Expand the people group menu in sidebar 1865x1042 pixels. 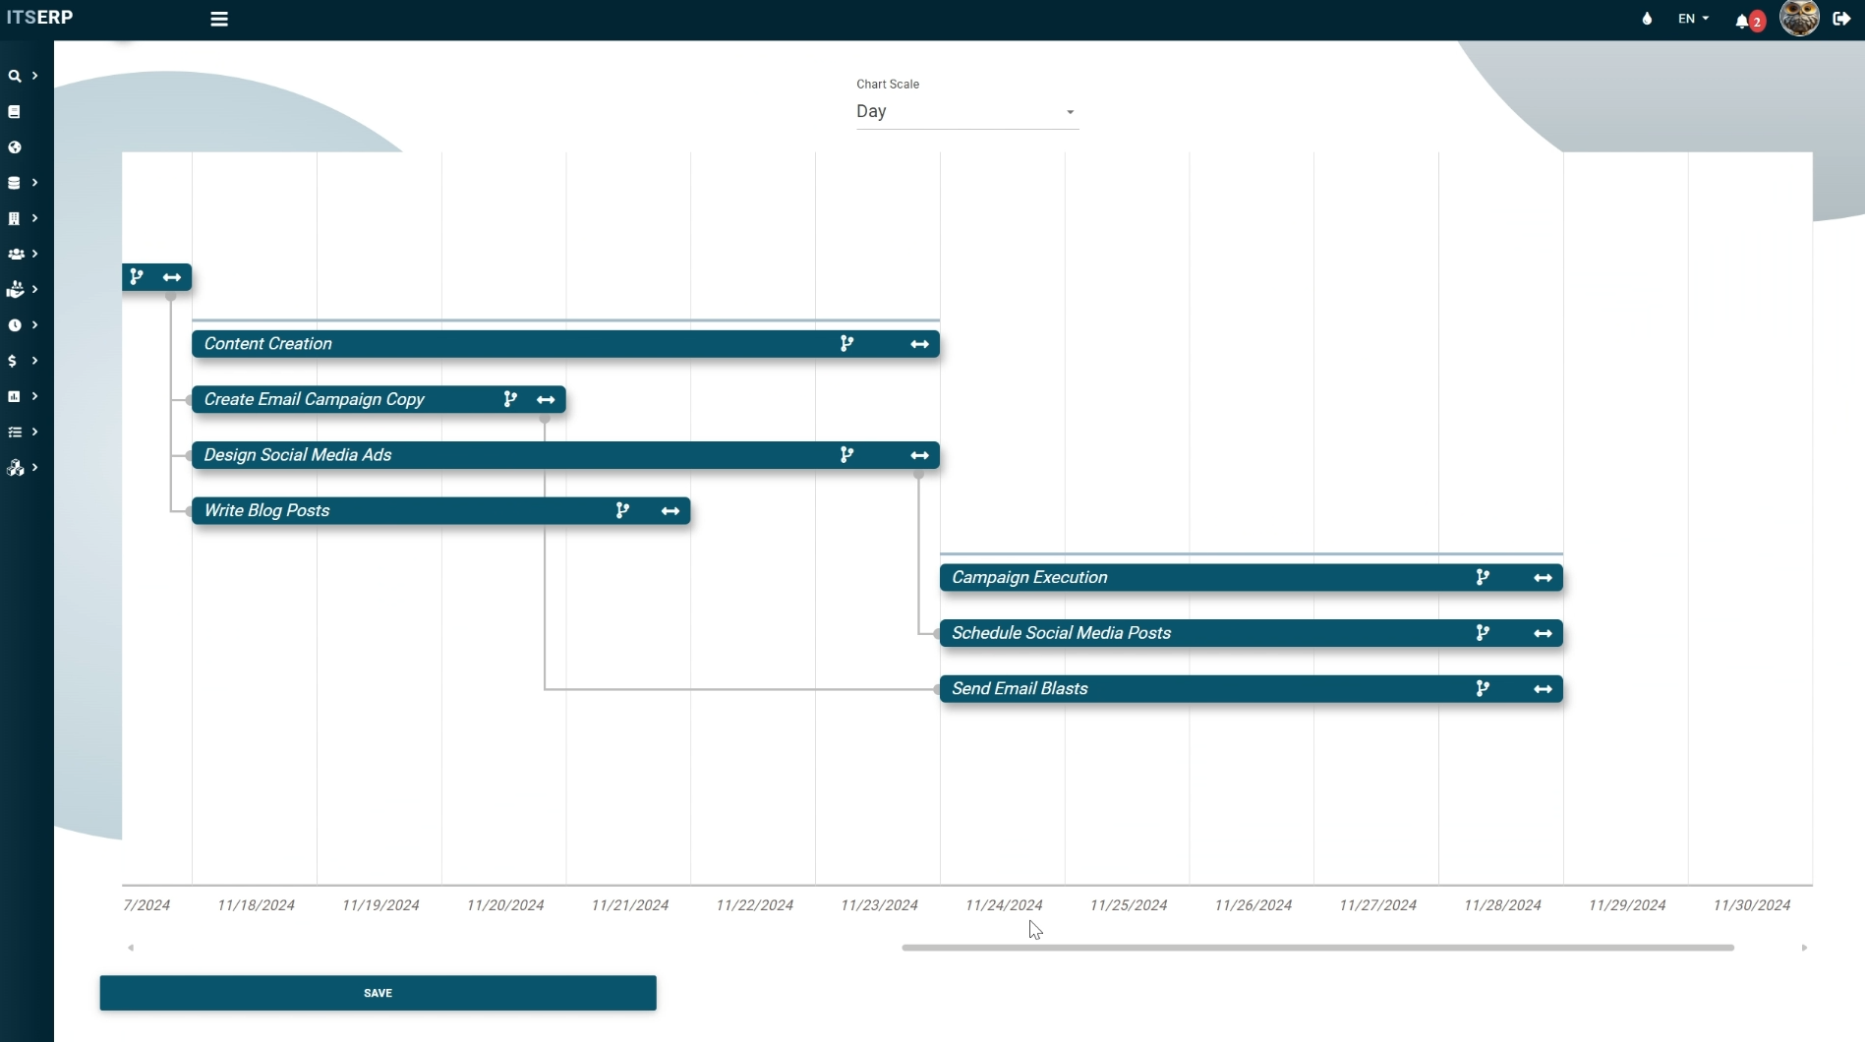coord(23,254)
